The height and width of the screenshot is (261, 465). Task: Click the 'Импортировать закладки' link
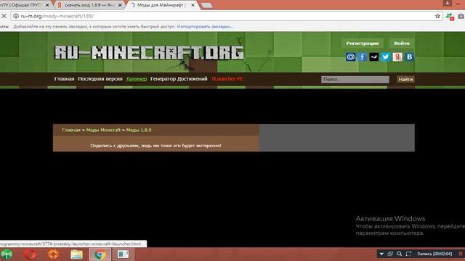pyautogui.click(x=205, y=27)
